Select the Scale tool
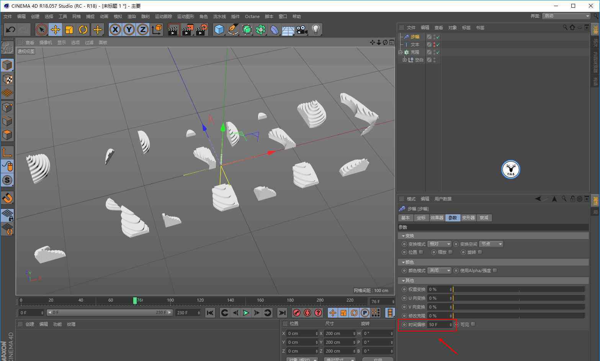600x361 pixels. [x=69, y=30]
